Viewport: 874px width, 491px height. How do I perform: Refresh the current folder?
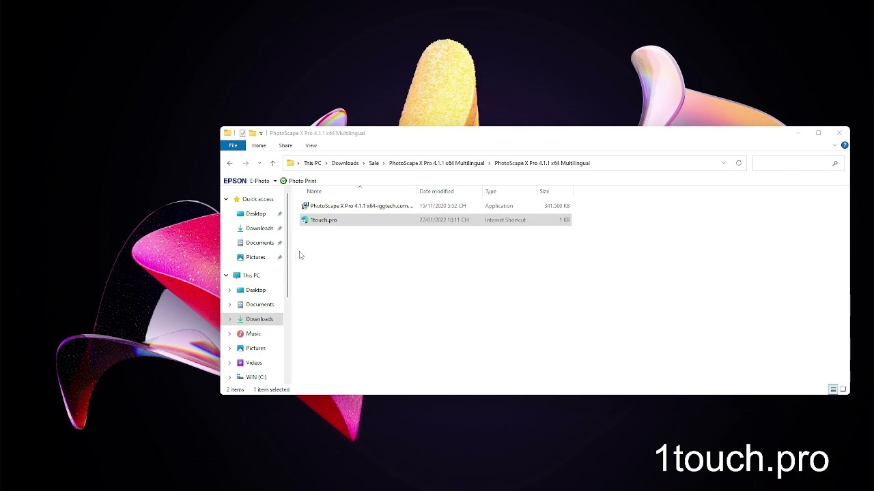[x=739, y=163]
